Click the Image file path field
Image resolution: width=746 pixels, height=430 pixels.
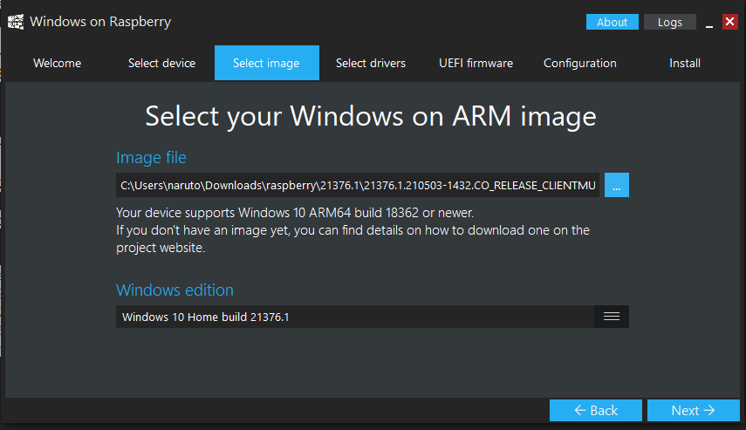[x=358, y=186]
